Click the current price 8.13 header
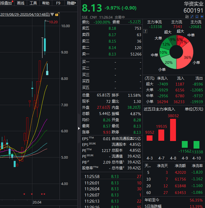This screenshot has width=205, height=208. point(92,8)
